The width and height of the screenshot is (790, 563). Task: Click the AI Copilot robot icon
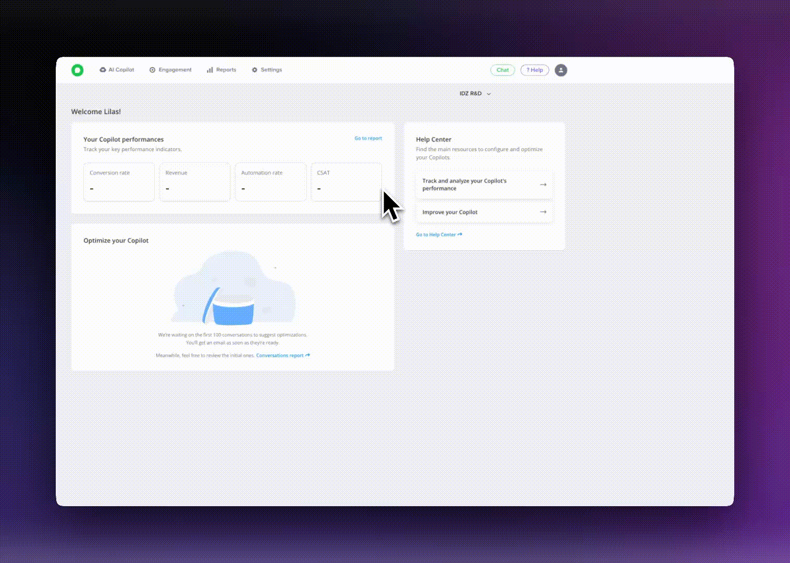point(103,70)
